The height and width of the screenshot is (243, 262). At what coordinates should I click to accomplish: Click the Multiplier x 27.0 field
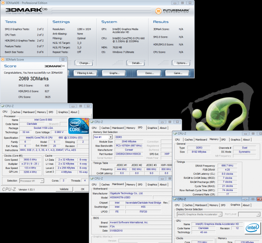coord(30,164)
